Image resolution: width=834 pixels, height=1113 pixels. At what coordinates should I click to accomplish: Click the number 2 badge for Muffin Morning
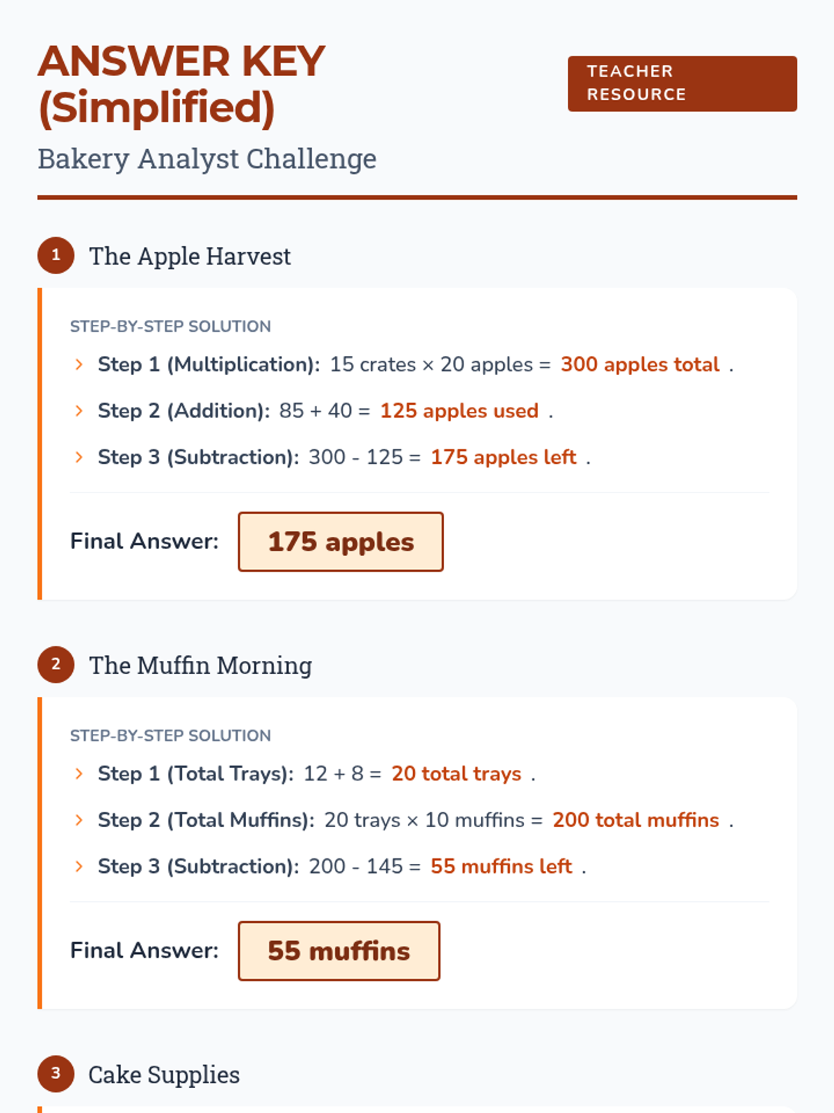pyautogui.click(x=56, y=664)
